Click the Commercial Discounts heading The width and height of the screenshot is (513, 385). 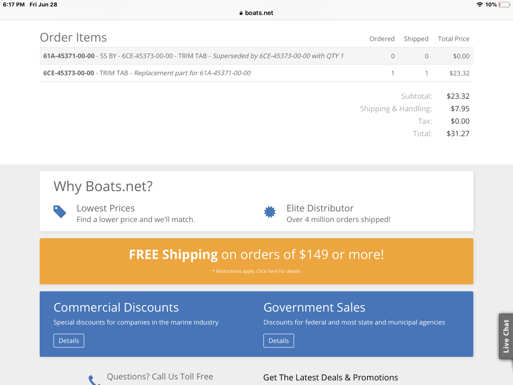click(x=116, y=307)
